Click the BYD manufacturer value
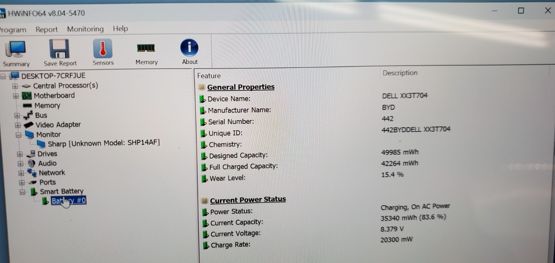 point(388,107)
